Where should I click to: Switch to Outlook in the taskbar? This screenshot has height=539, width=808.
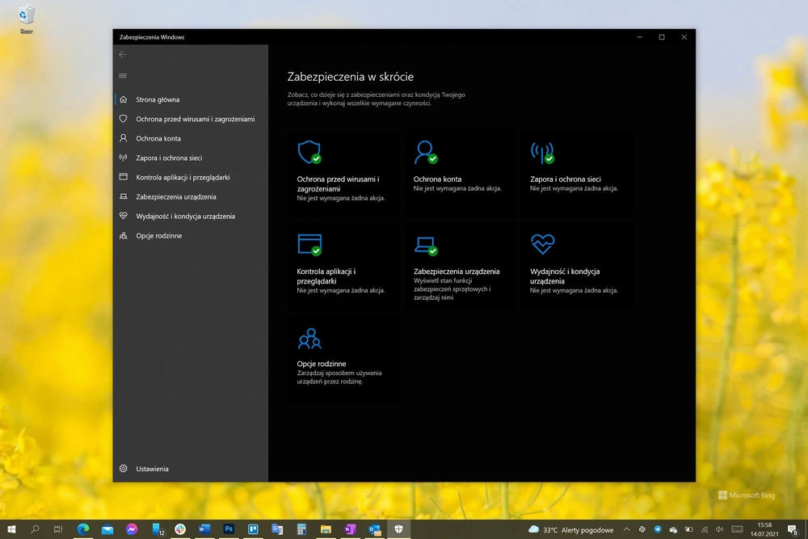point(375,529)
